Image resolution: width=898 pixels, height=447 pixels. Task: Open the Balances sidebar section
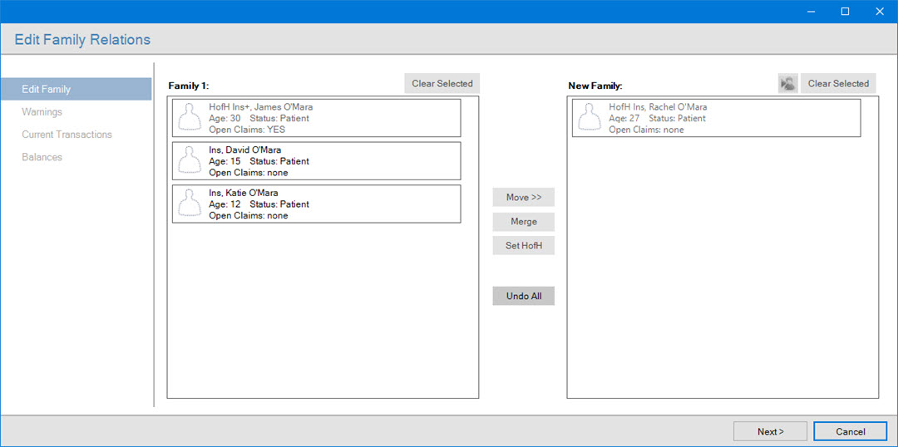point(42,157)
